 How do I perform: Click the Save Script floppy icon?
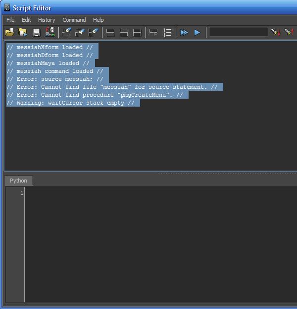(x=37, y=33)
